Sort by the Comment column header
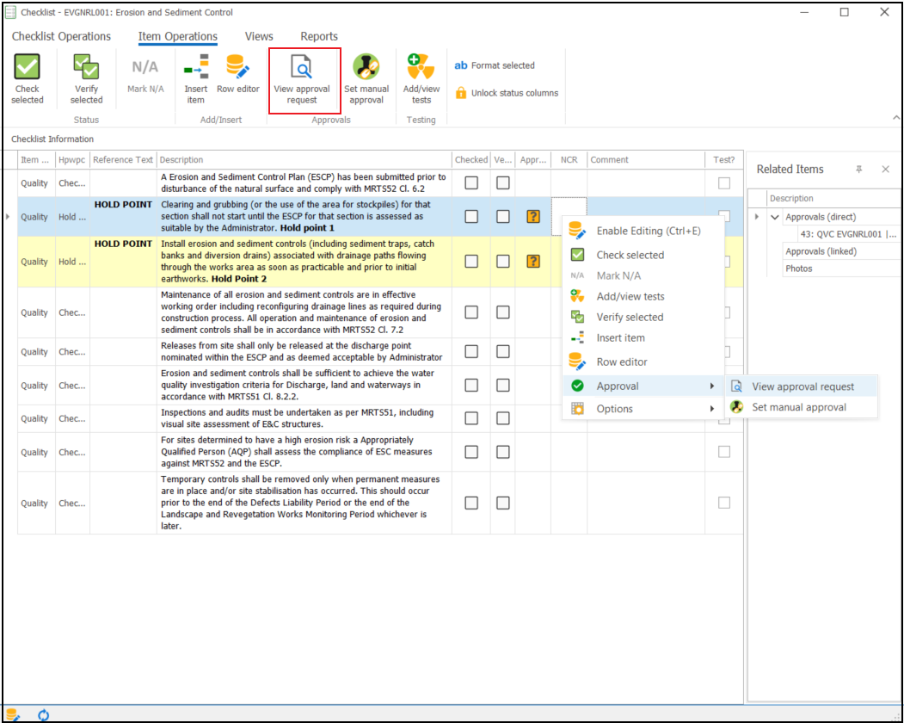Viewport: 904px width, 723px height. (x=646, y=160)
